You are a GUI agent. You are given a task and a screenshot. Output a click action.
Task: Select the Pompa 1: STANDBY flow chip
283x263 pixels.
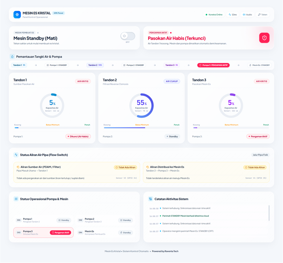click(x=57, y=65)
